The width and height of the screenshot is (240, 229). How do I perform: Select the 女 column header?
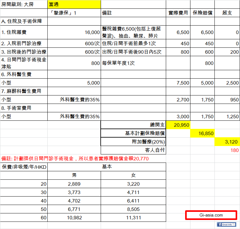tap(133, 175)
